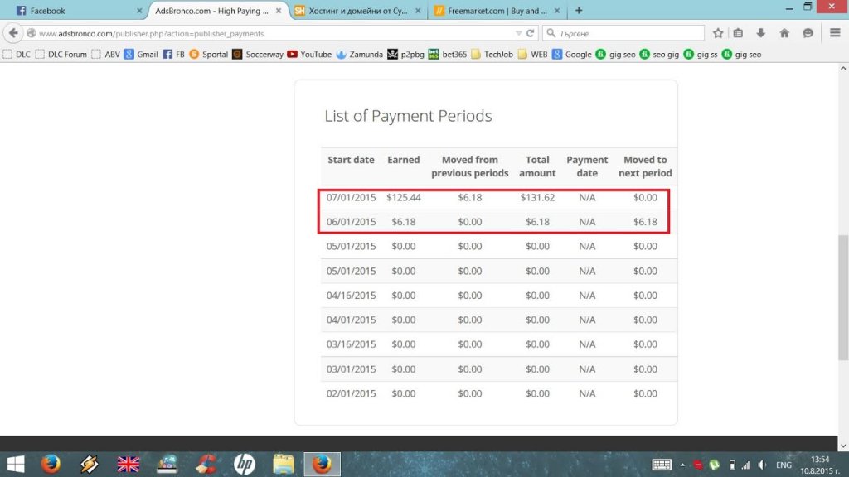Open the 'gig ss' bookmark
Image resolution: width=849 pixels, height=477 pixels.
(x=701, y=54)
